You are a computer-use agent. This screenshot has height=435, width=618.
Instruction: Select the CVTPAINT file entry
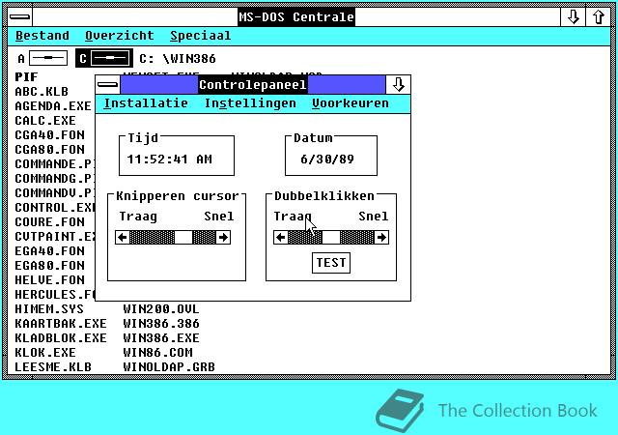coord(54,237)
